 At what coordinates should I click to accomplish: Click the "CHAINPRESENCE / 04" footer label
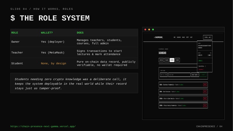click(x=209, y=126)
